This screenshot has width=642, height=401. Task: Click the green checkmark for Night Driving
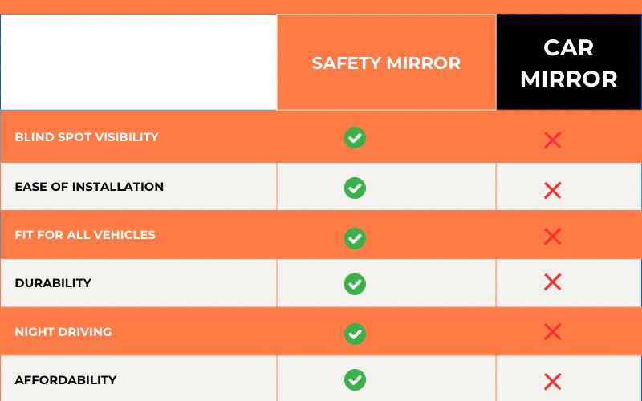coord(355,333)
